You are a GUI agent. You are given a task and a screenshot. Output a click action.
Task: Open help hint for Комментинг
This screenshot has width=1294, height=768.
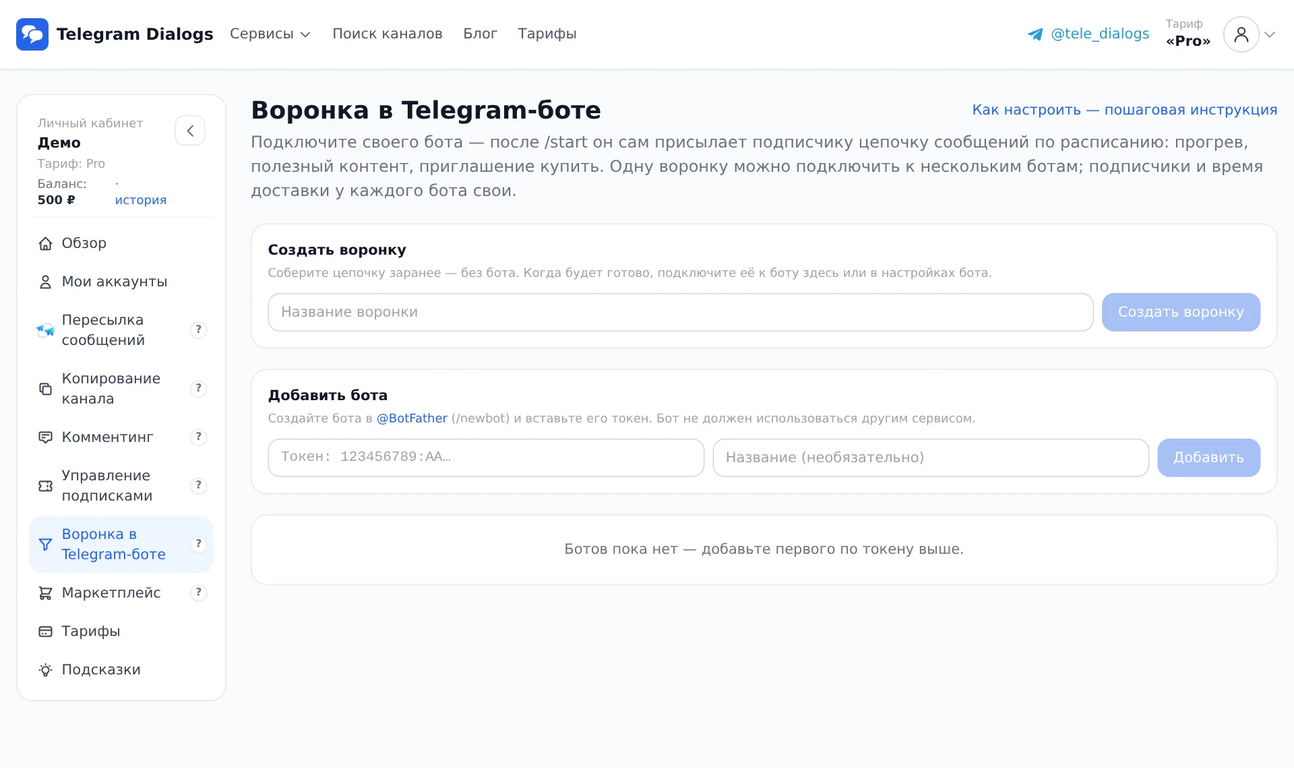[198, 437]
